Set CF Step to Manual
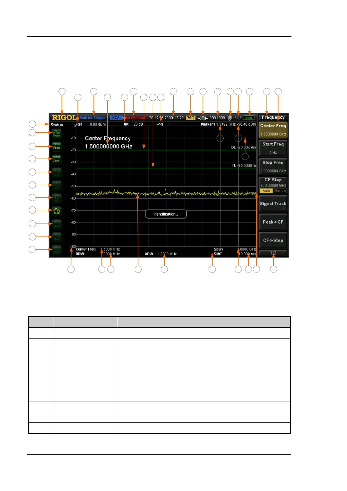The width and height of the screenshot is (347, 491). pos(280,191)
